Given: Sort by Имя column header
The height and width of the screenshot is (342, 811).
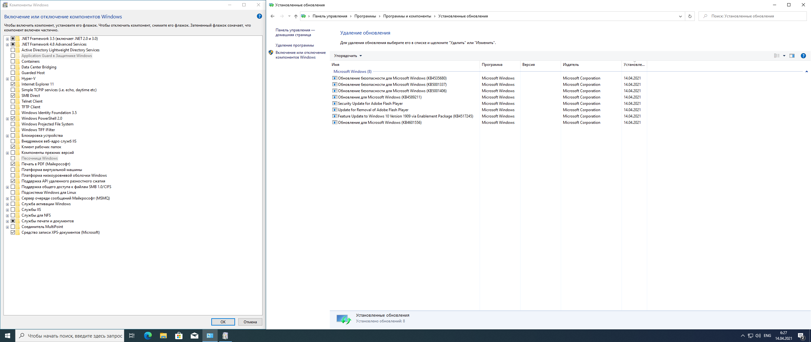Looking at the screenshot, I should [405, 65].
